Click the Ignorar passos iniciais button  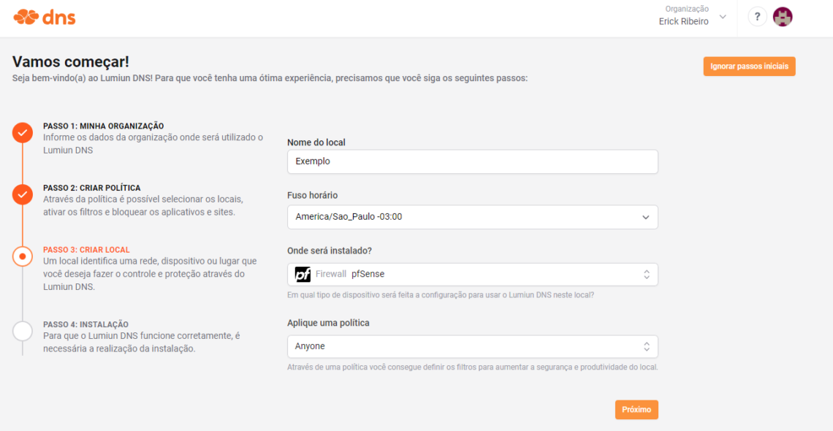(749, 66)
